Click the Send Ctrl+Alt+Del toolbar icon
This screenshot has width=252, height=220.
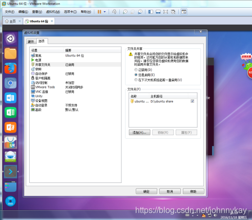click(114, 12)
